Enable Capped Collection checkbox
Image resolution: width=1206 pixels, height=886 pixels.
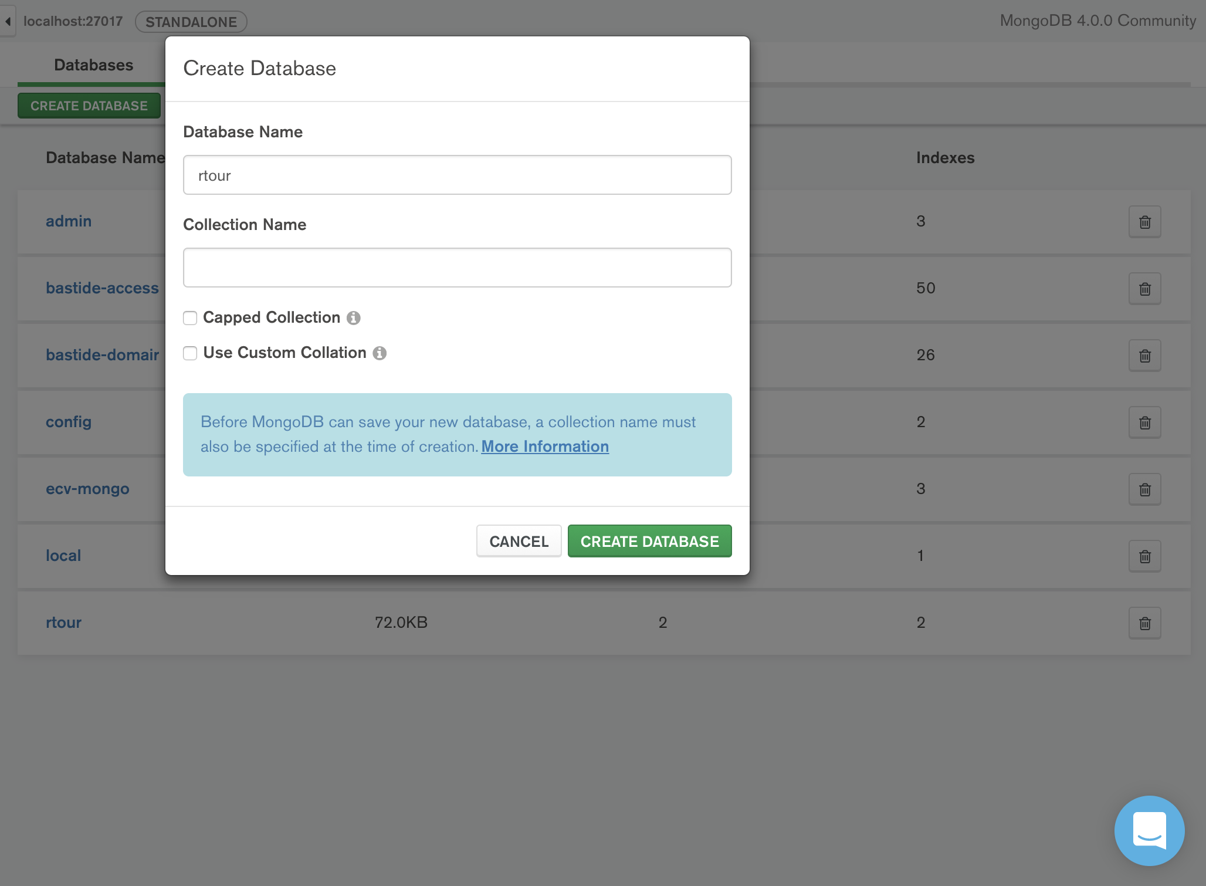point(190,317)
